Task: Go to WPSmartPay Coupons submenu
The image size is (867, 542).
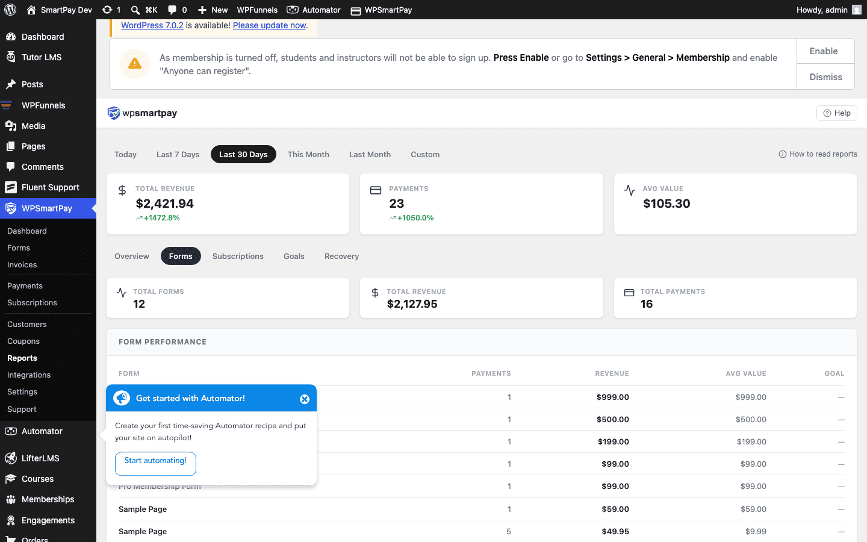Action: [x=23, y=341]
